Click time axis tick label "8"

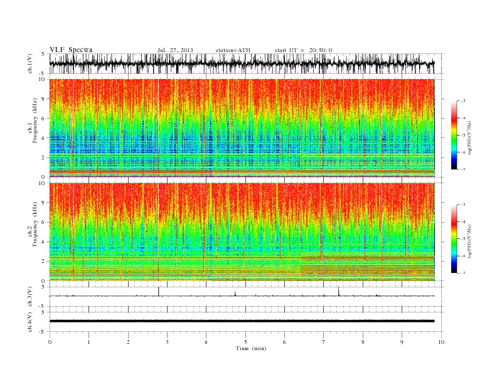tap(363, 342)
